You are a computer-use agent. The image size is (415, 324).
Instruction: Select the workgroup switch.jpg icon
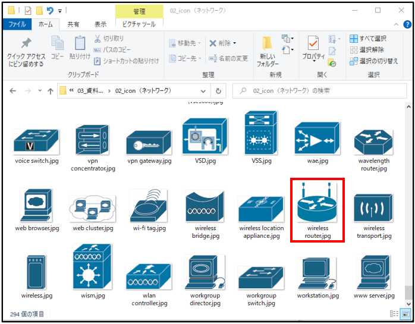[261, 278]
